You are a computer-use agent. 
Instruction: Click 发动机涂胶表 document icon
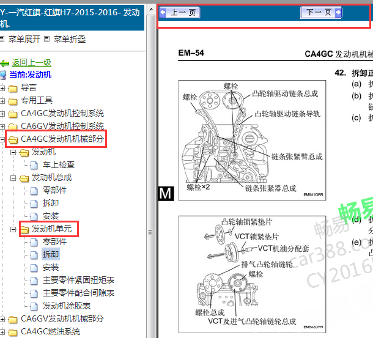[34, 306]
